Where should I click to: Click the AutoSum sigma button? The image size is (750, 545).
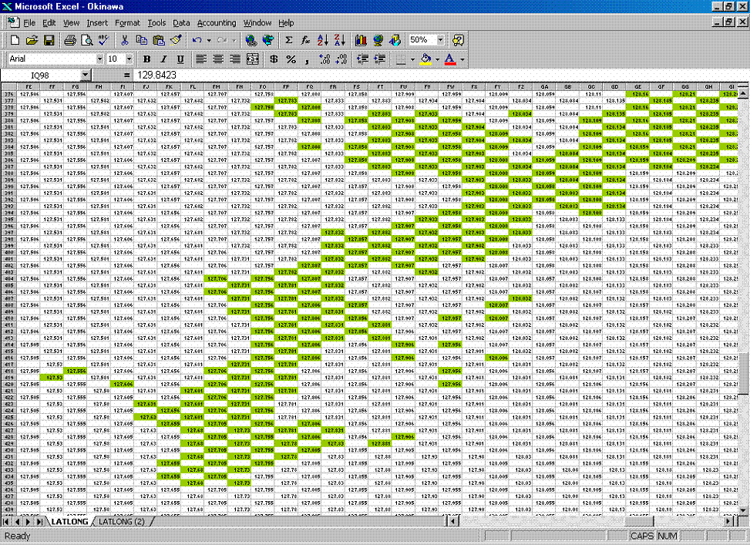point(288,40)
